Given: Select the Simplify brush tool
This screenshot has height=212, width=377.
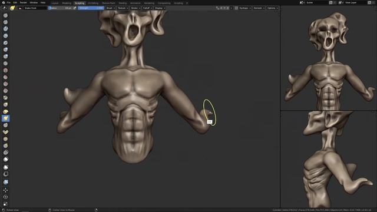Looking at the screenshot, I should coord(5,153).
